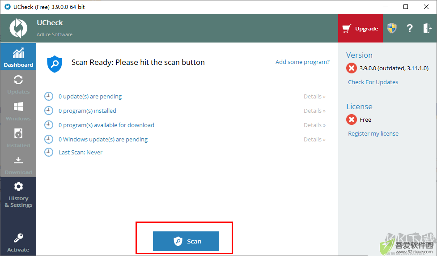Click '0 Windows update(s) are pending' text

(x=103, y=140)
